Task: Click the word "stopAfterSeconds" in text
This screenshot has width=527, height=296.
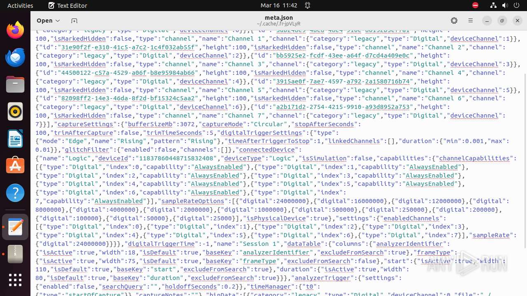Action: tap(324, 124)
